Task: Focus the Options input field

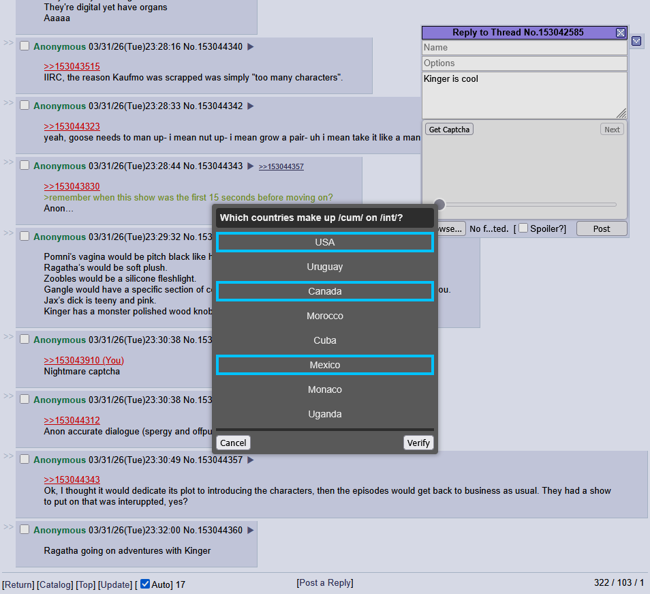Action: click(525, 63)
